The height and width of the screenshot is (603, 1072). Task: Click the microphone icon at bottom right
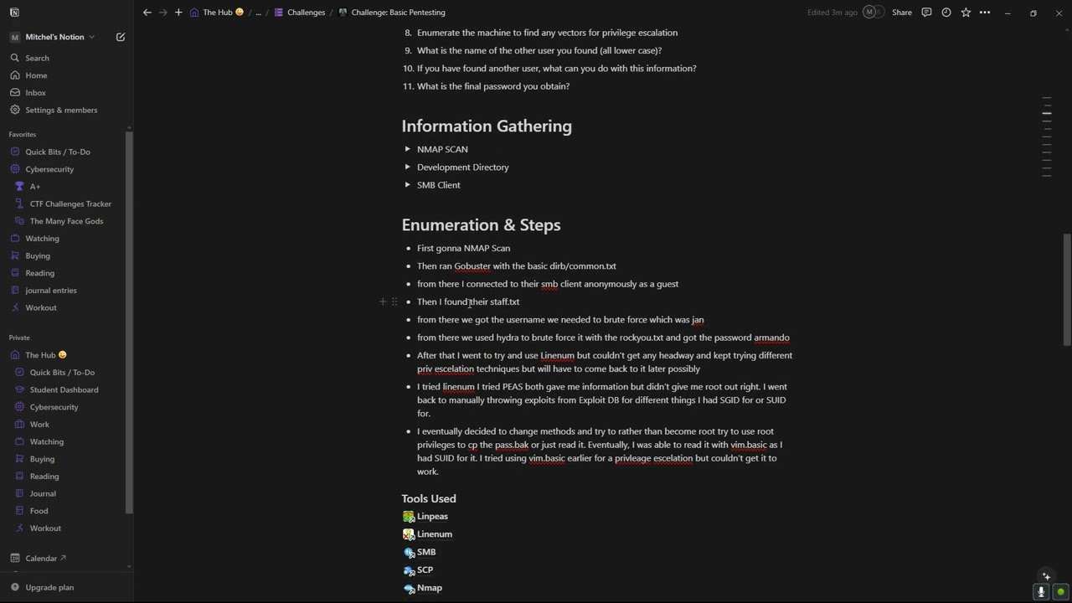1041,591
